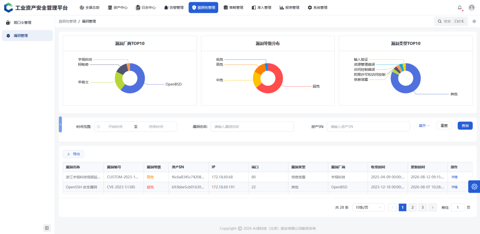Click the platform logo icon
Screen dimensions: 480x234
[8, 8]
